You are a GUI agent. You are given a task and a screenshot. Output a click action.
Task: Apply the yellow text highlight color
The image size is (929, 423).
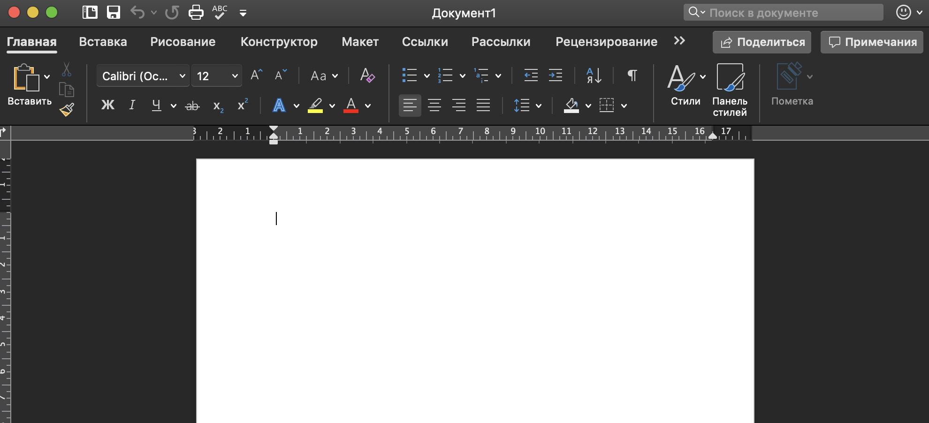[315, 106]
